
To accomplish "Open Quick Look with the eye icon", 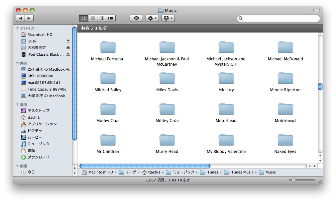I will pyautogui.click(x=136, y=18).
